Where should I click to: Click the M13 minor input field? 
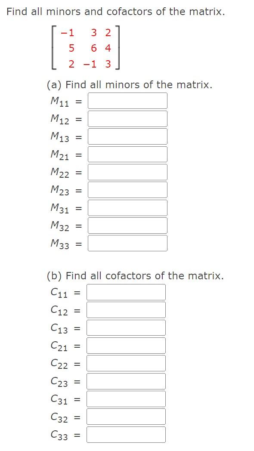click(127, 136)
